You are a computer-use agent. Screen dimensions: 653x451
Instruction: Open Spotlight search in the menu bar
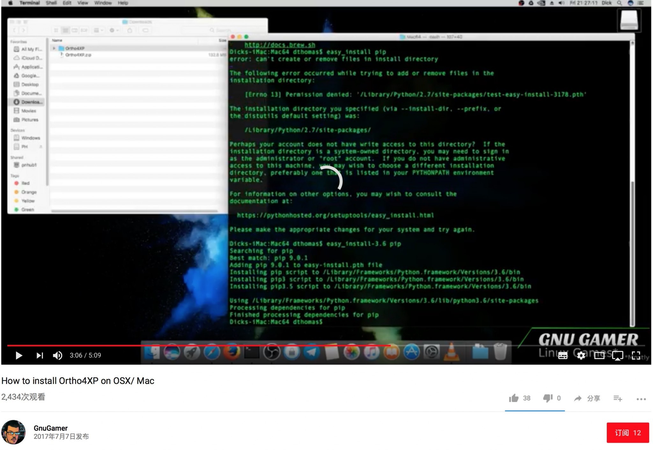(x=619, y=3)
